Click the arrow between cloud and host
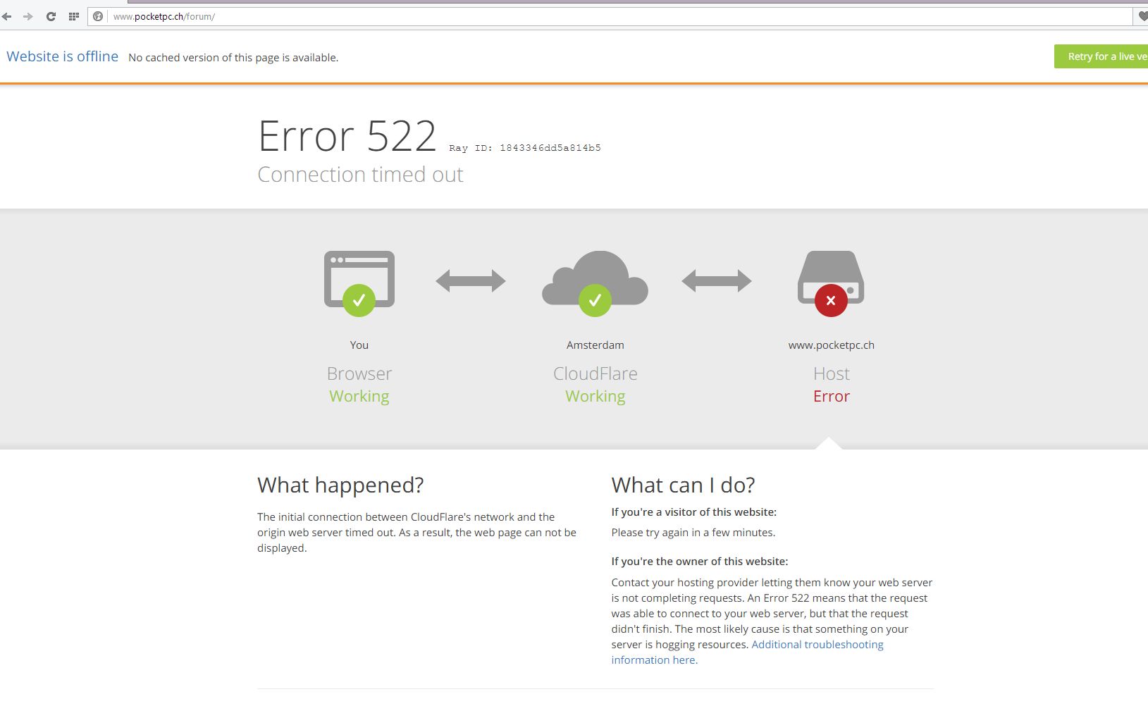This screenshot has width=1148, height=718. click(717, 280)
